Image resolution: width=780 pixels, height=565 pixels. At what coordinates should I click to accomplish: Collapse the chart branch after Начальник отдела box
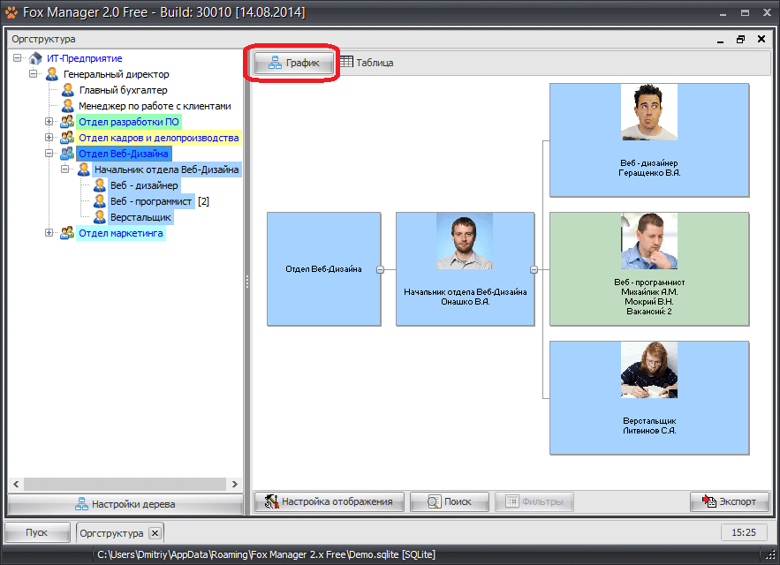click(x=534, y=269)
